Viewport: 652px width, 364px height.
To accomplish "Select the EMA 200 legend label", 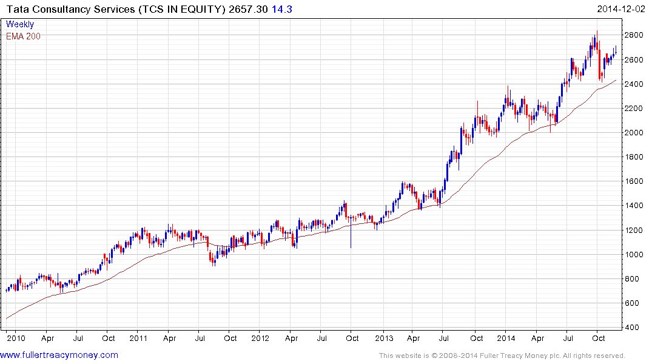I will 23,36.
